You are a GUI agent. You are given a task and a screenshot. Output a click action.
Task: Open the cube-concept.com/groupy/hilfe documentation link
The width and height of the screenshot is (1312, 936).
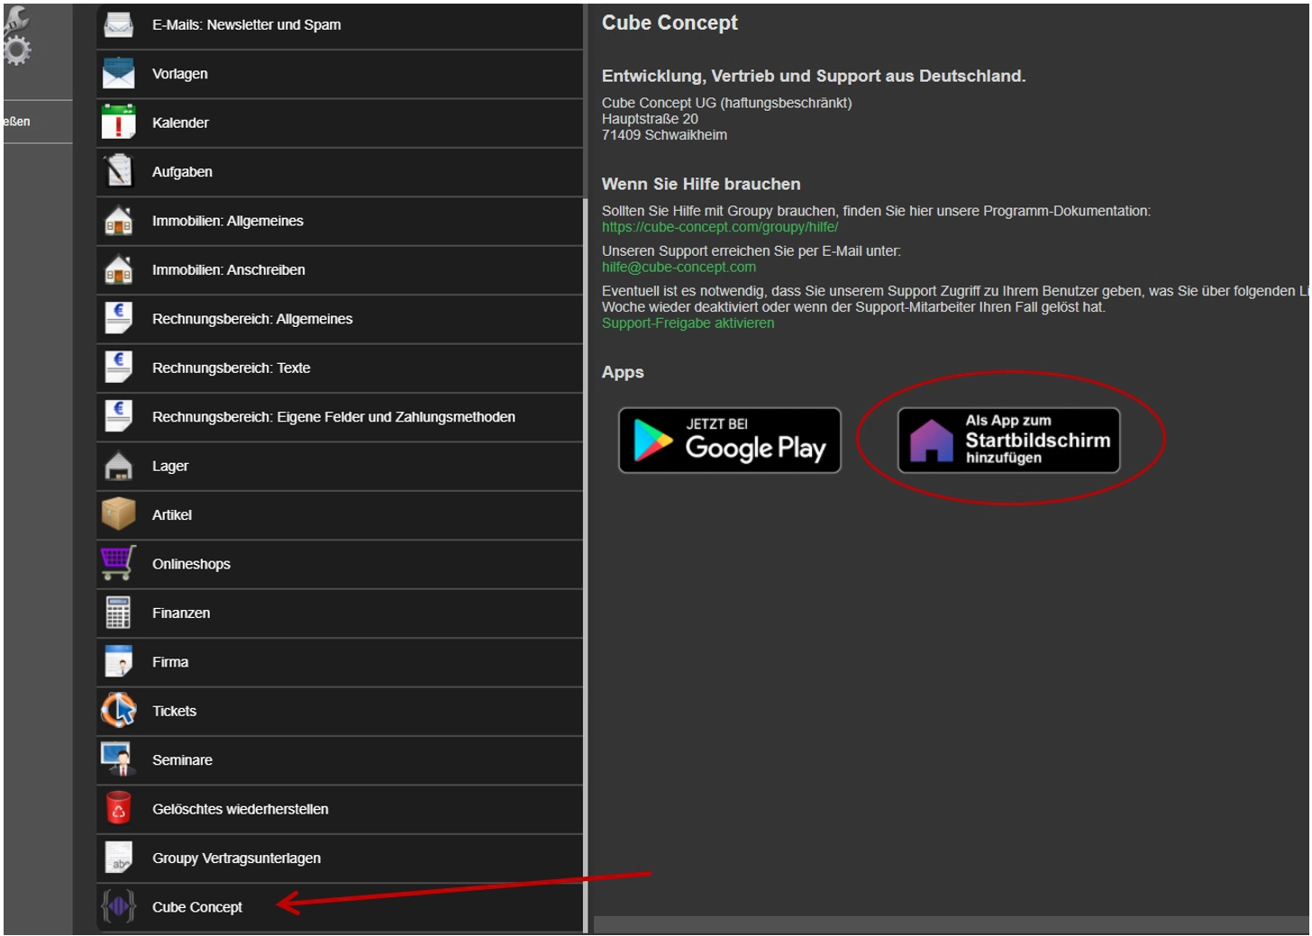tap(720, 227)
